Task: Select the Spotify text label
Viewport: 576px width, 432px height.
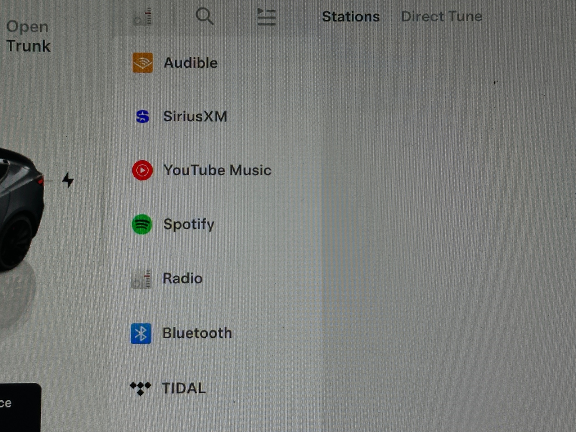Action: pos(189,224)
